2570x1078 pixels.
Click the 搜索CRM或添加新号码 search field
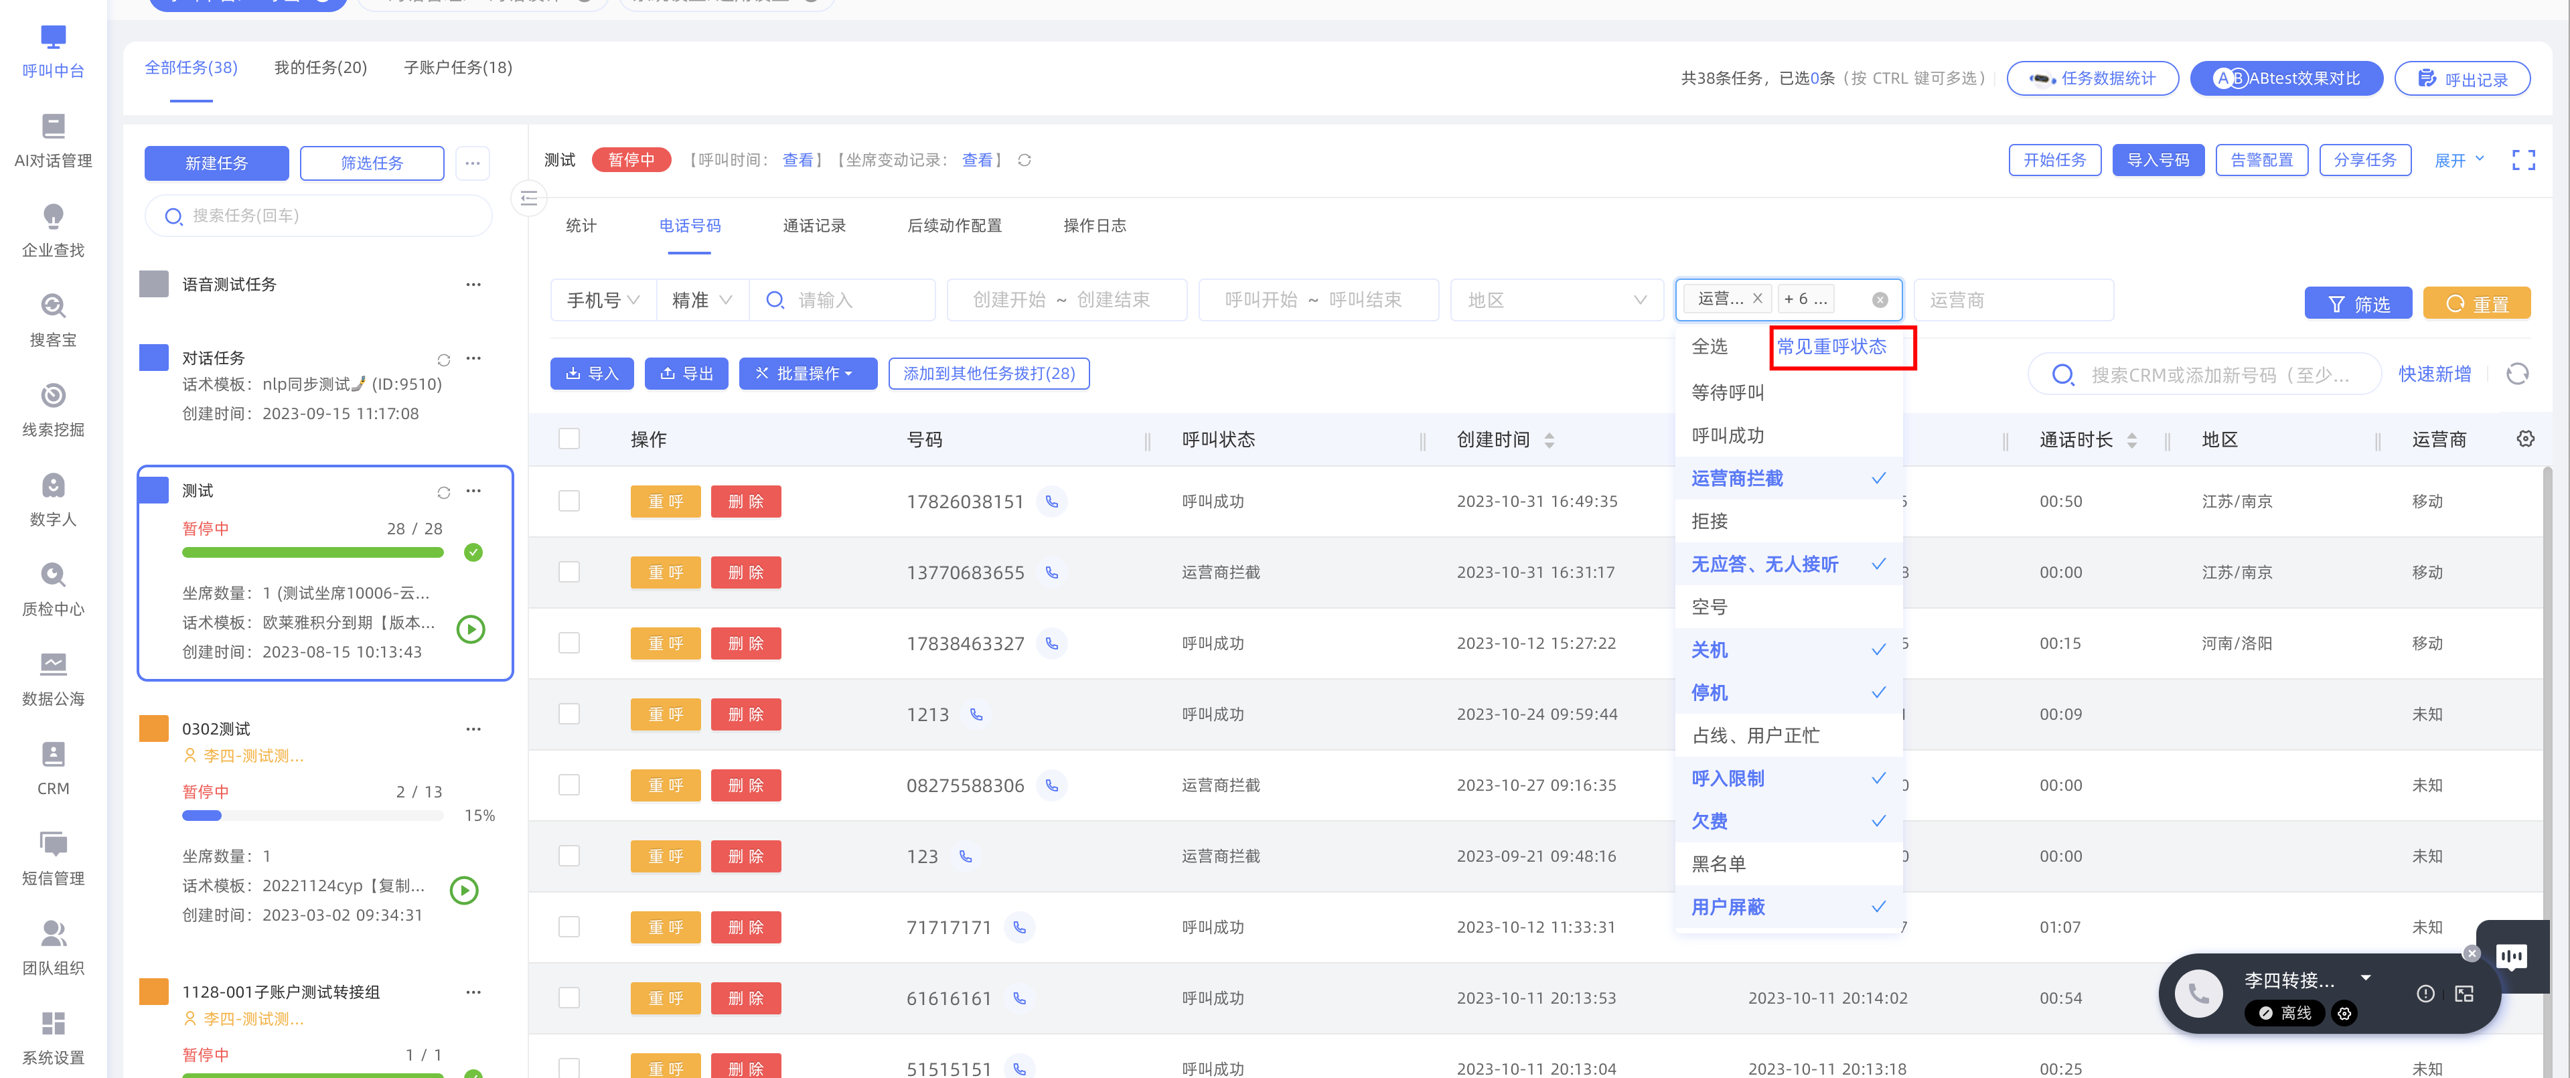pyautogui.click(x=2205, y=375)
